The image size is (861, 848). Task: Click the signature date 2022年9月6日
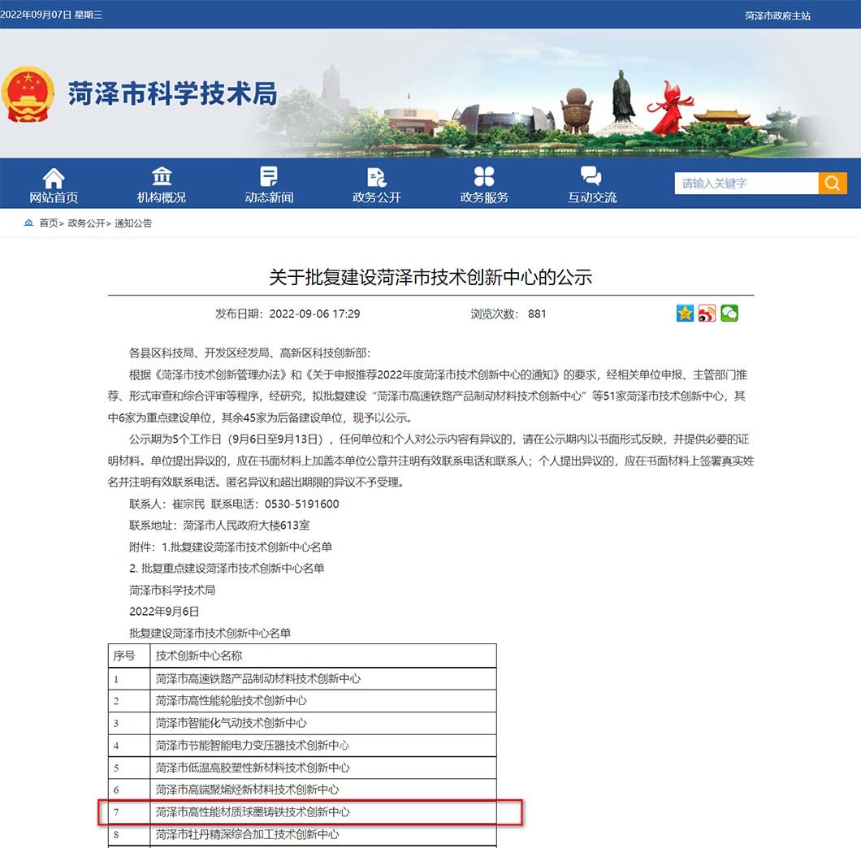point(164,612)
